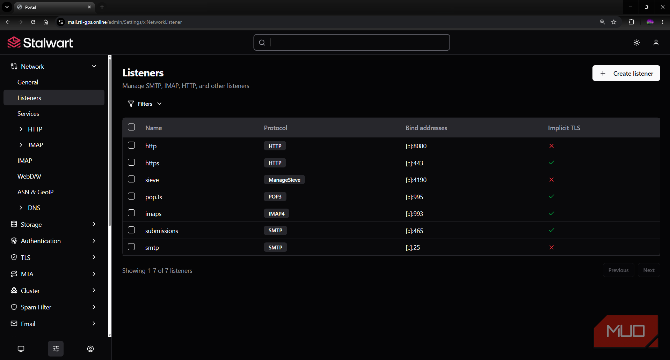Collapse the Network section chevron
Viewport: 670px width, 360px height.
(94, 66)
